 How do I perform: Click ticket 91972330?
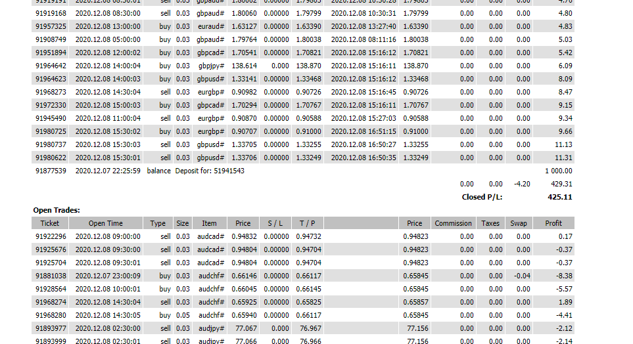(51, 105)
